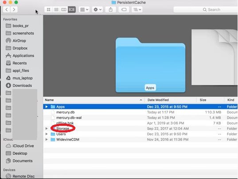Open AirDrop in the sidebar
This screenshot has width=238, height=179.
(19, 41)
